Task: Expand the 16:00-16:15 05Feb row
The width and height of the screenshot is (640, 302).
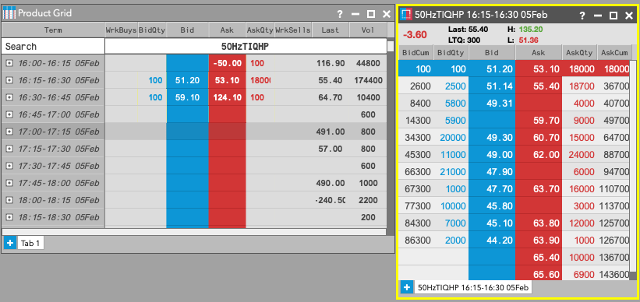Action: [x=9, y=64]
